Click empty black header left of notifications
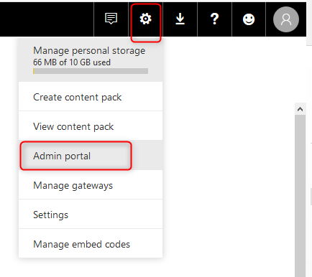 coord(47,19)
